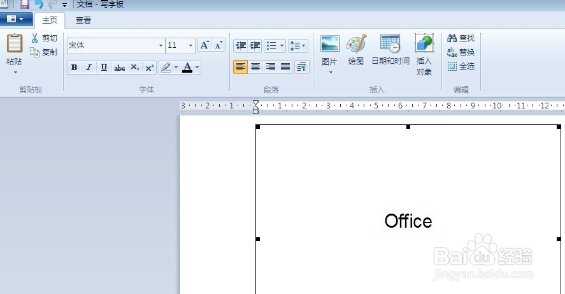The image size is (565, 294).
Task: Shrink font size with smaller A button
Action: coord(218,45)
